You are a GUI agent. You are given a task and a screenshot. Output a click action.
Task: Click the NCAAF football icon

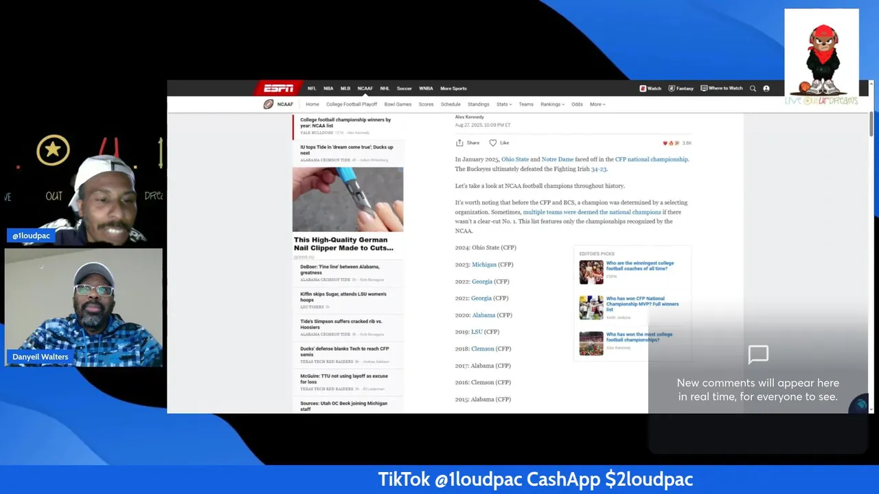pos(269,104)
